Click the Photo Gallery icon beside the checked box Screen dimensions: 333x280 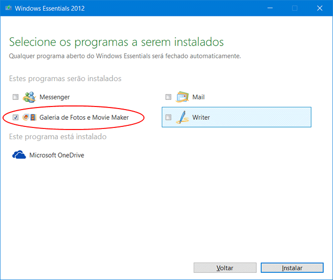[x=26, y=118]
